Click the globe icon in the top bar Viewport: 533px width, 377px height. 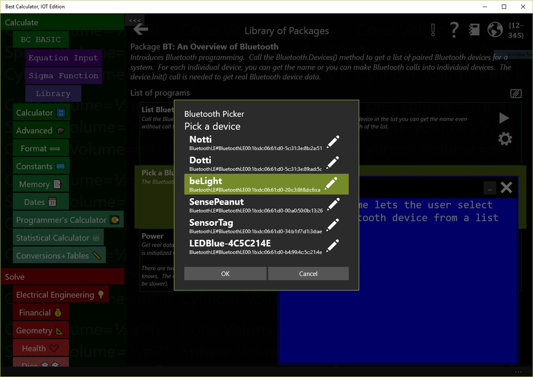pos(495,30)
